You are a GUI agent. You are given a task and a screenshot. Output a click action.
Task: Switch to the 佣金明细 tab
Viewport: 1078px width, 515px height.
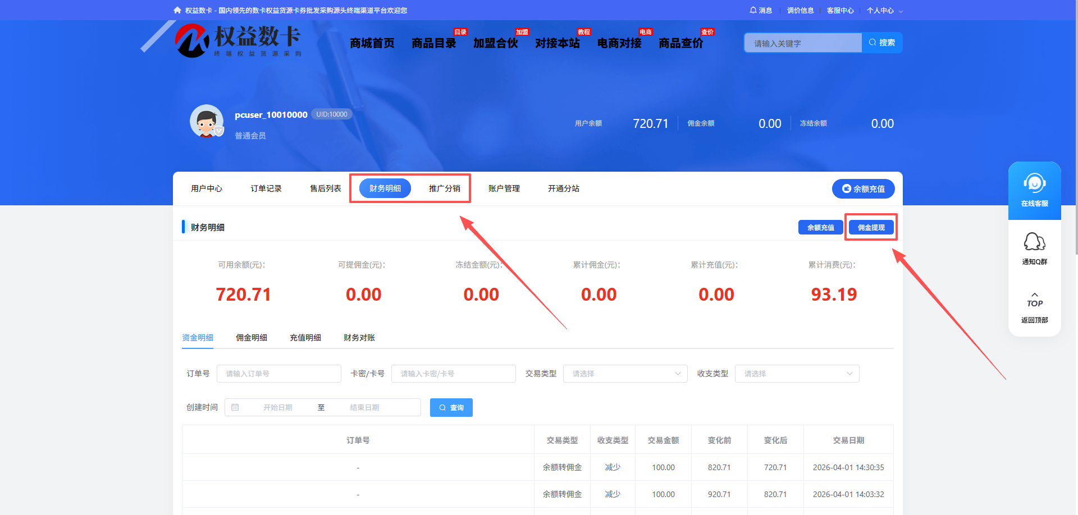pyautogui.click(x=252, y=337)
